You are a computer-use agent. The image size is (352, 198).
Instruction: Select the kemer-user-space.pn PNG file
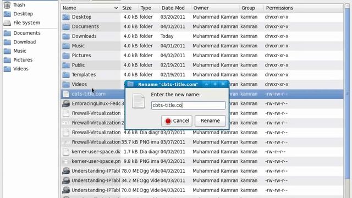coord(202,161)
